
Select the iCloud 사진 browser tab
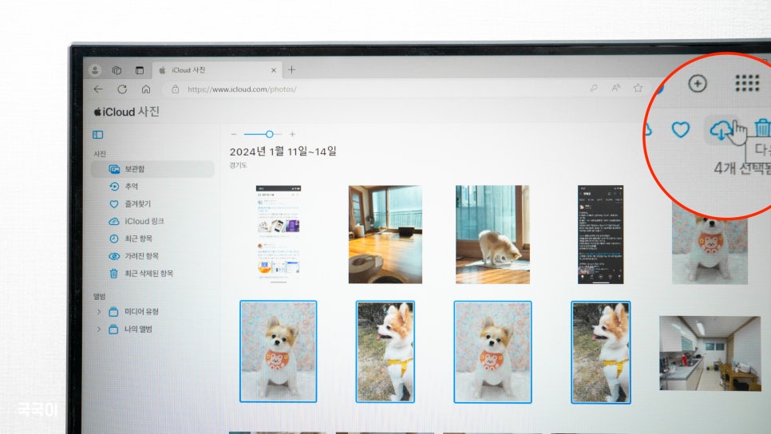[x=216, y=70]
